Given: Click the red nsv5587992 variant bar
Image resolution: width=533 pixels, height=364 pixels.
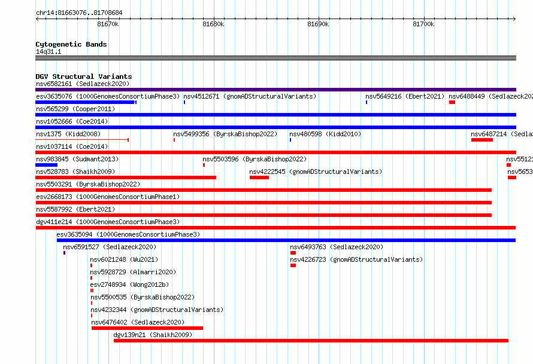Looking at the screenshot, I should (264, 215).
